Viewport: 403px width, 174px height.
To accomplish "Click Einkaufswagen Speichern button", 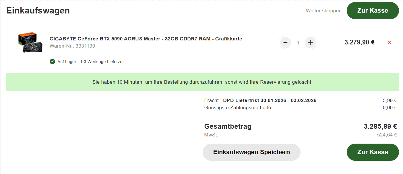I will (251, 152).
